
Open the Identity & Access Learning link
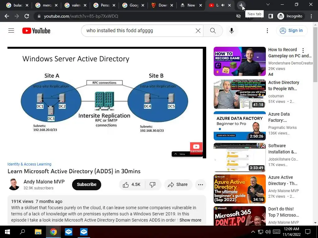coord(30,164)
